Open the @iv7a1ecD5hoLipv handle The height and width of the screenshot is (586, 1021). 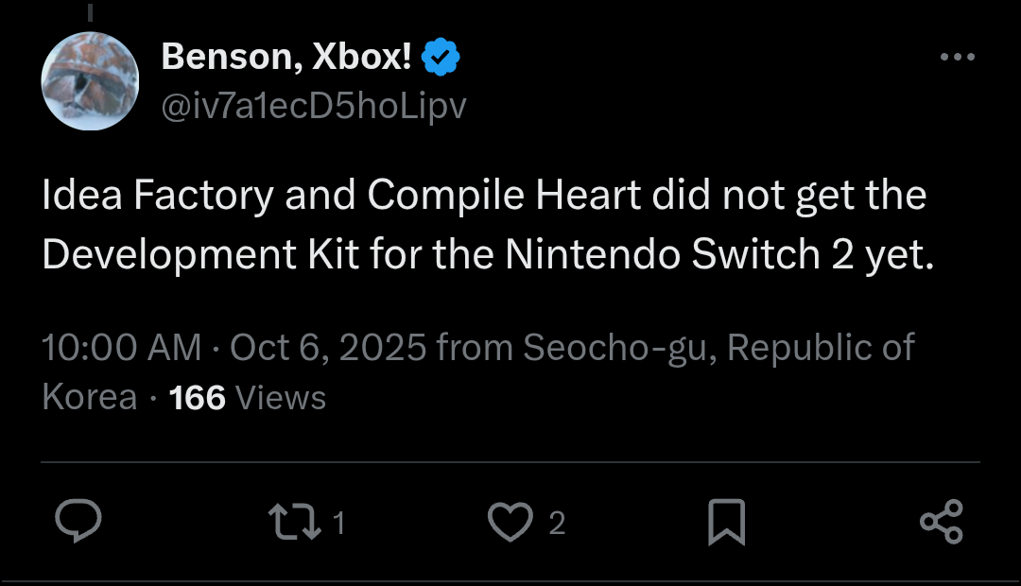pyautogui.click(x=314, y=107)
